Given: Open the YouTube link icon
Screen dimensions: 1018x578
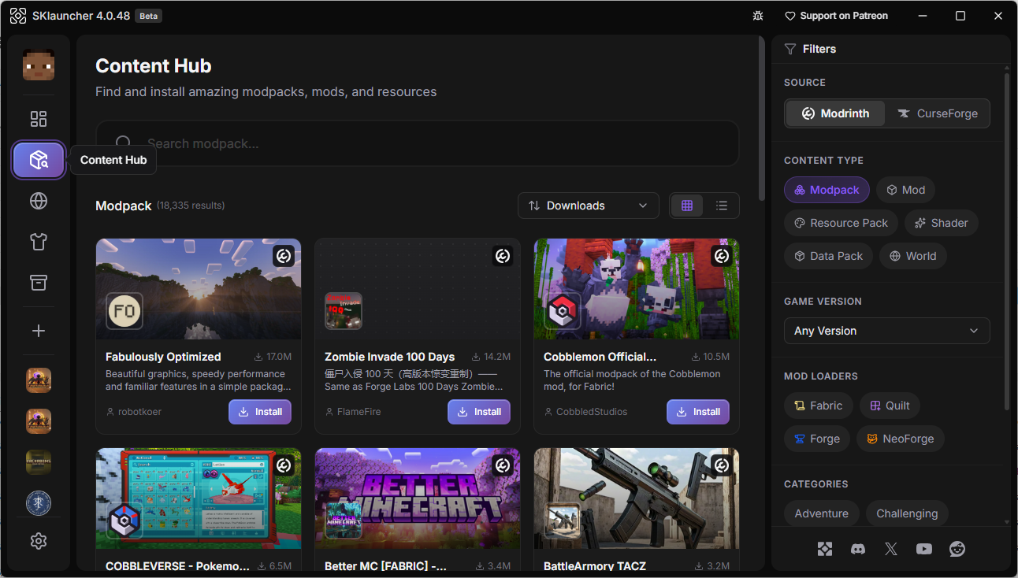Looking at the screenshot, I should coord(924,549).
